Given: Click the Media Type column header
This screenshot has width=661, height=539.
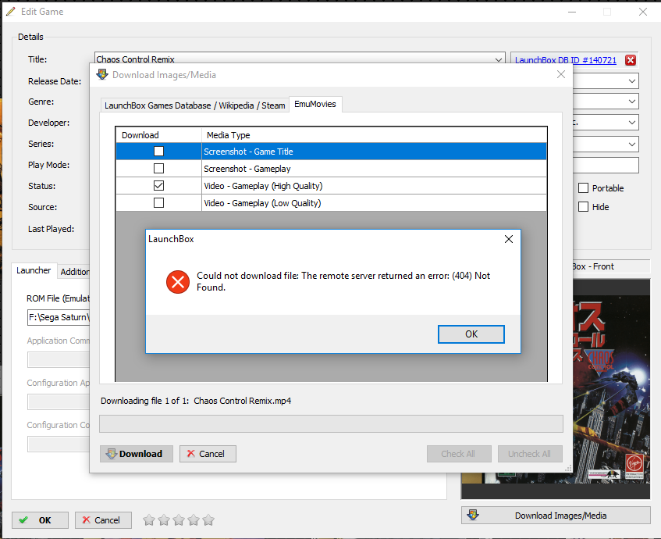Looking at the screenshot, I should pos(374,135).
